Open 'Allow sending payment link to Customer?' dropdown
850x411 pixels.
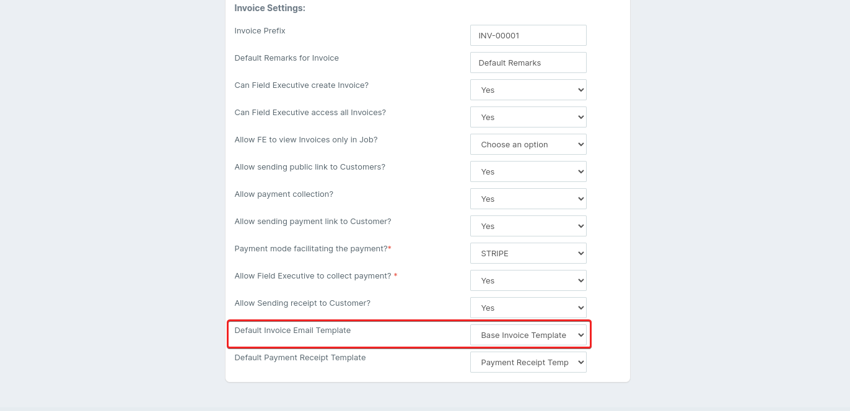[x=528, y=226]
